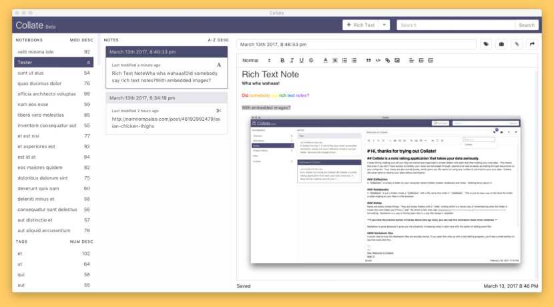
Task: Click the tag icon beside note title
Action: (x=485, y=45)
